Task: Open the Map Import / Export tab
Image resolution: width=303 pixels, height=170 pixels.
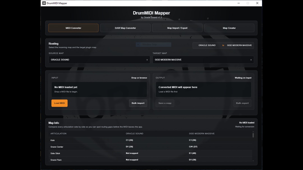Action: [177, 28]
